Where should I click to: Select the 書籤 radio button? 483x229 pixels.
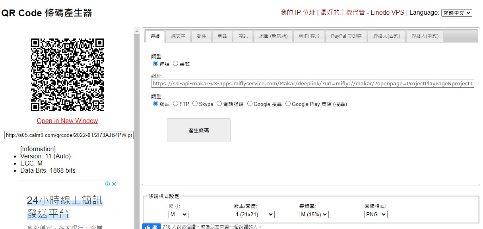pos(175,64)
